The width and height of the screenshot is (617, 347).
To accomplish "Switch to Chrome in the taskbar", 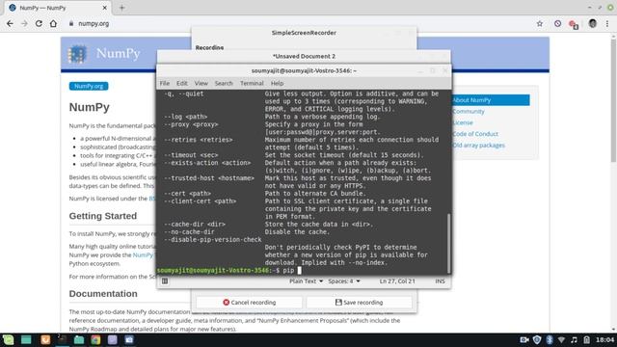I will [x=95, y=340].
